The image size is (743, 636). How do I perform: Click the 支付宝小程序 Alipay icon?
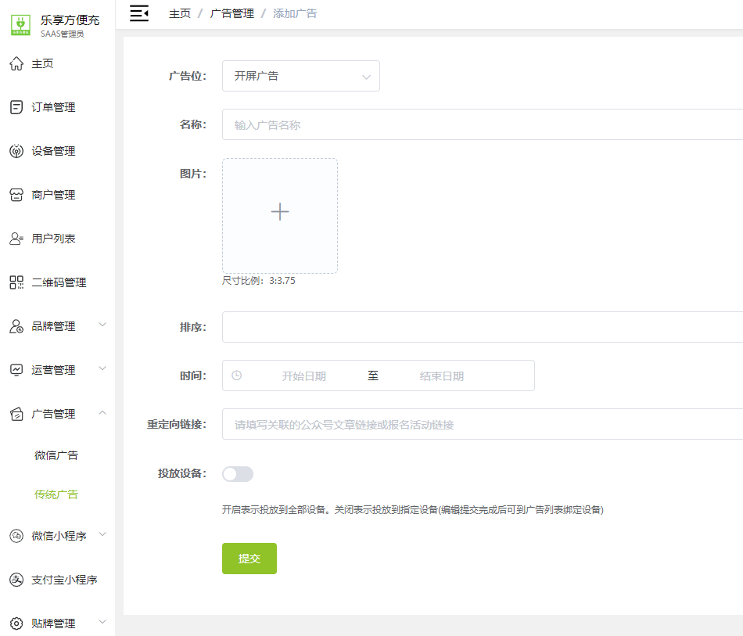(16, 579)
